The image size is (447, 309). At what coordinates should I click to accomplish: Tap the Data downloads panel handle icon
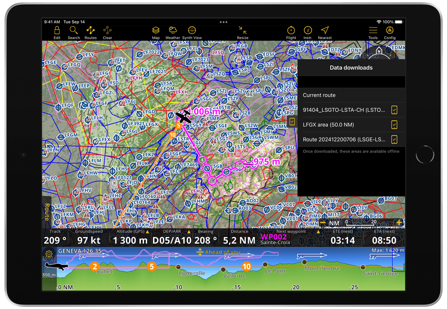[x=292, y=122]
